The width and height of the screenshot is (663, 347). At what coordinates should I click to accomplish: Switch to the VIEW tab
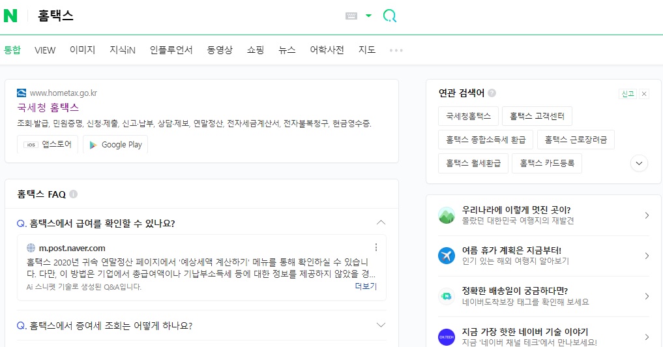(45, 50)
